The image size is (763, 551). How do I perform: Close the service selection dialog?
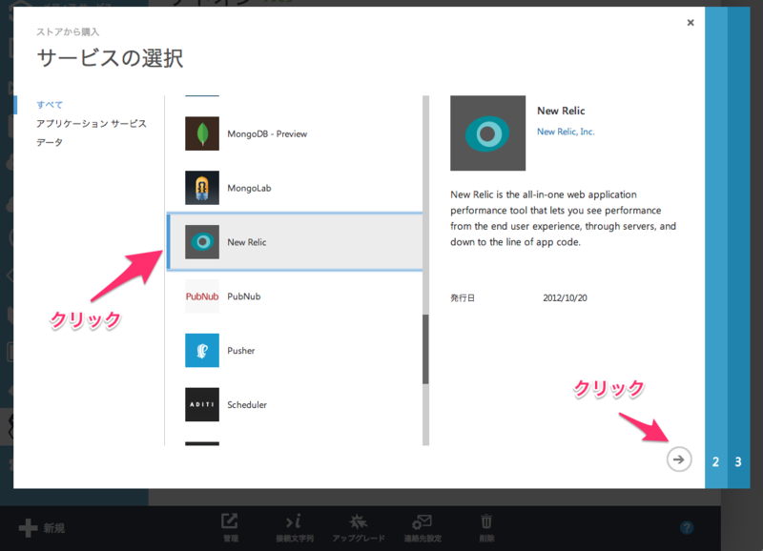click(690, 22)
